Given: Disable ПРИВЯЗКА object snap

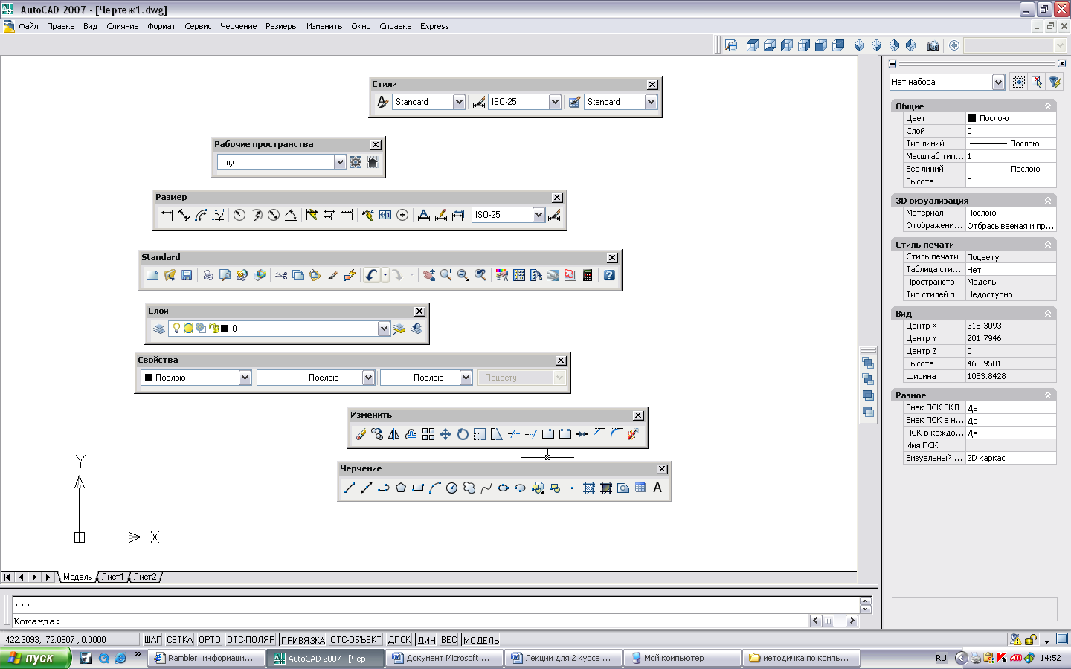Looking at the screenshot, I should click(x=303, y=640).
